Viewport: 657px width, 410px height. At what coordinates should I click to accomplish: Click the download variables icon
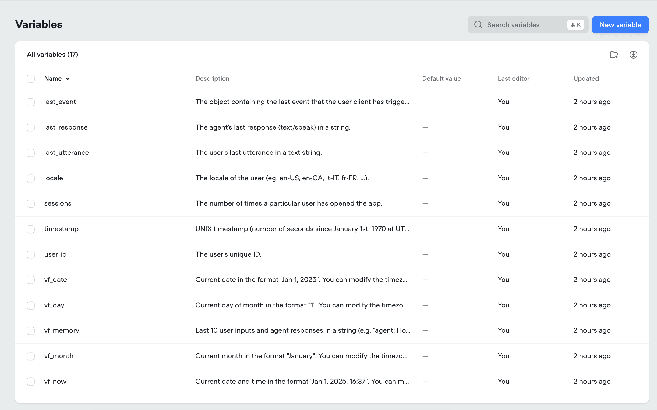coord(633,55)
